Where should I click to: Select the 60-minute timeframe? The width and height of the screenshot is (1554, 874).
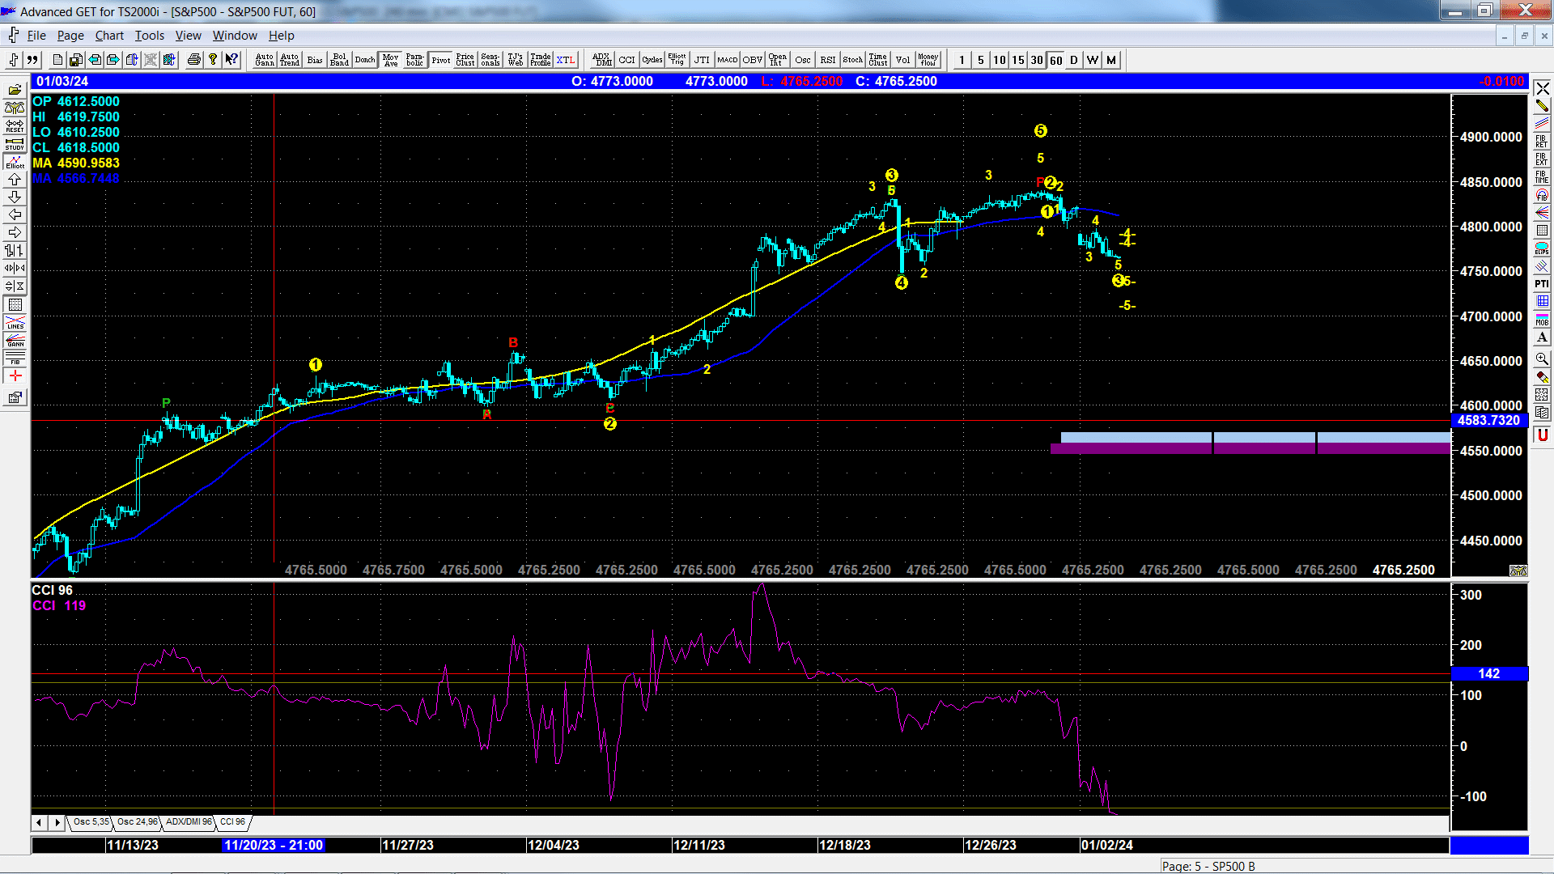point(1056,60)
